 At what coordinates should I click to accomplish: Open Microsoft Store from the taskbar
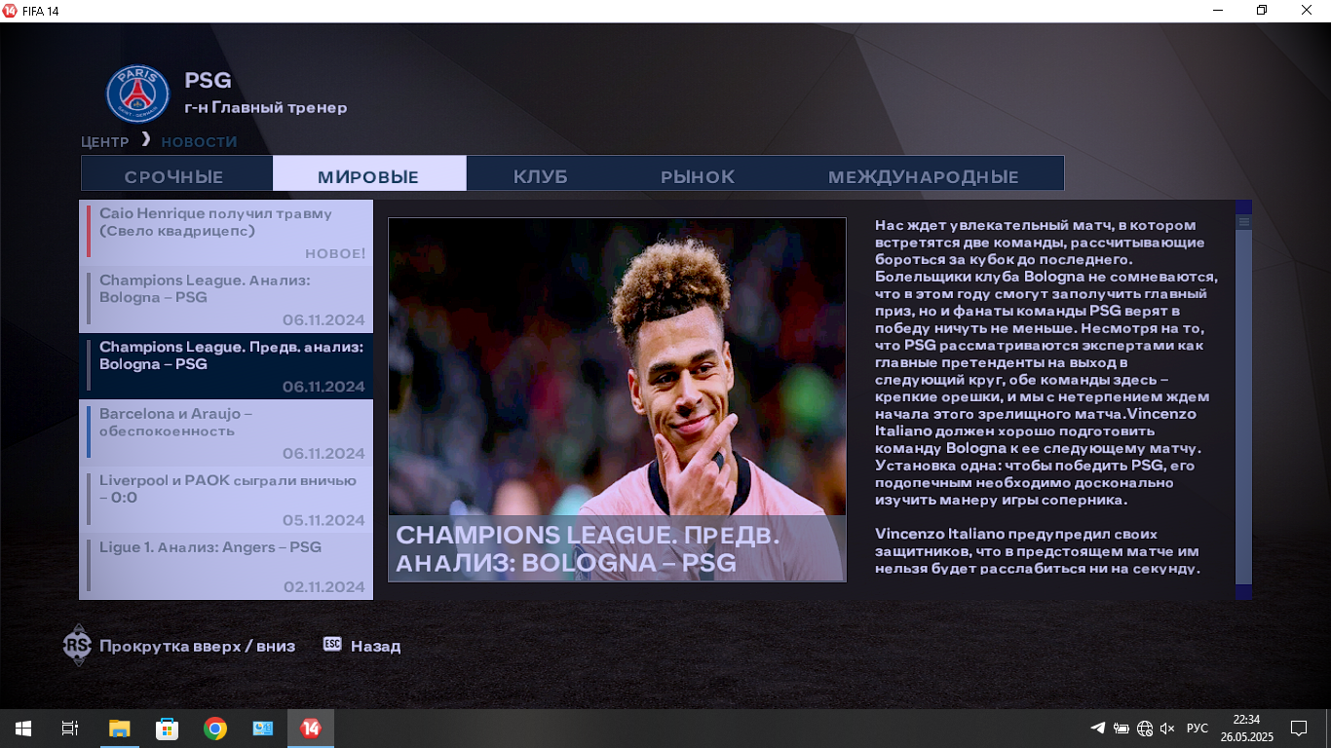167,729
